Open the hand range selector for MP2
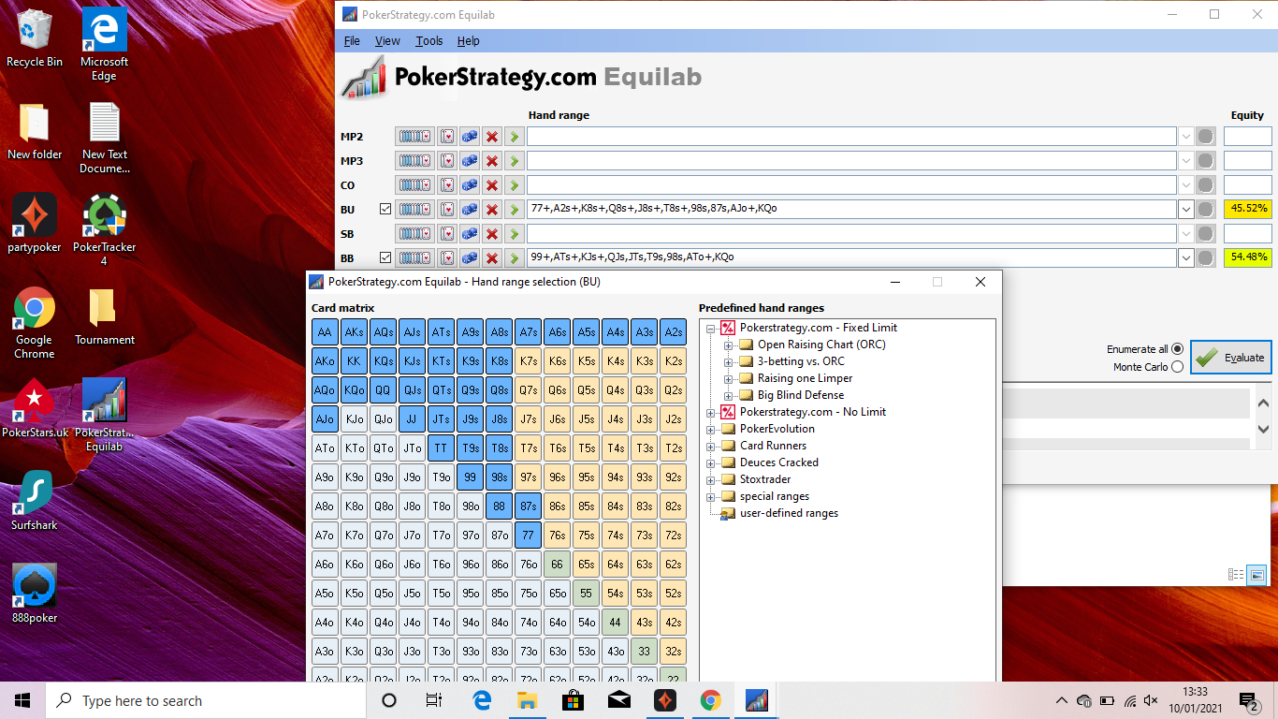1278x719 pixels. pos(414,137)
